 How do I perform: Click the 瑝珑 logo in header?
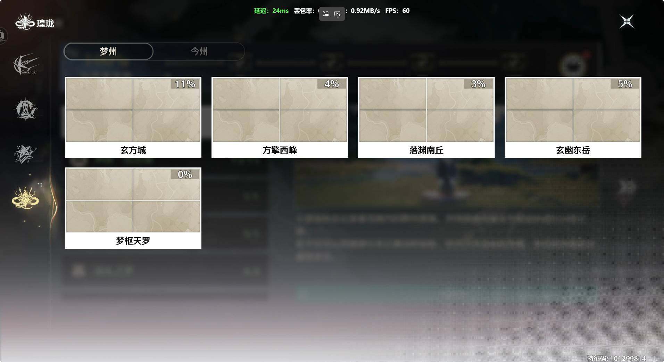click(24, 22)
